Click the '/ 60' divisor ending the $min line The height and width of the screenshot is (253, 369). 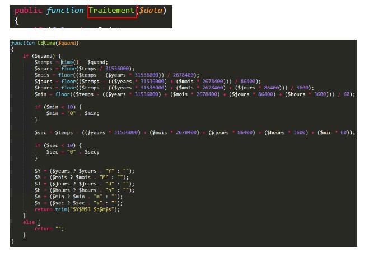[344, 94]
